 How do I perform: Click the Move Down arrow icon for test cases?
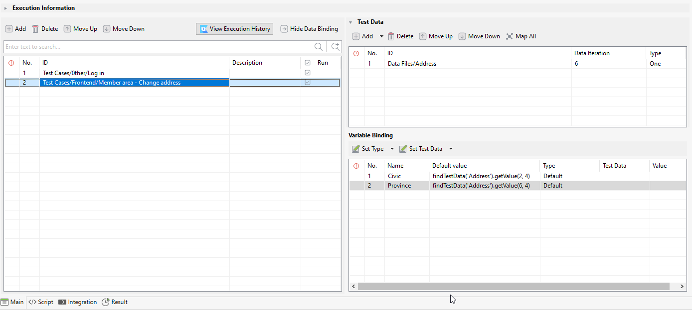tap(106, 28)
